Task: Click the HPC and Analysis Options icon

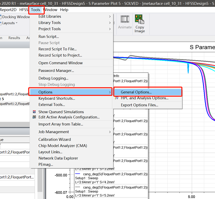Action: point(116,98)
